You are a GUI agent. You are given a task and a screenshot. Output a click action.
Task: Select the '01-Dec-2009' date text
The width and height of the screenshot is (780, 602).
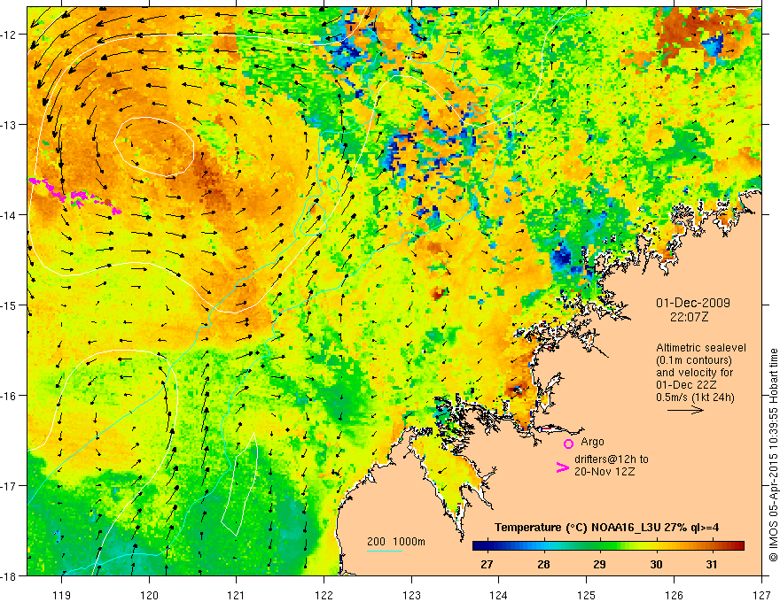[693, 303]
